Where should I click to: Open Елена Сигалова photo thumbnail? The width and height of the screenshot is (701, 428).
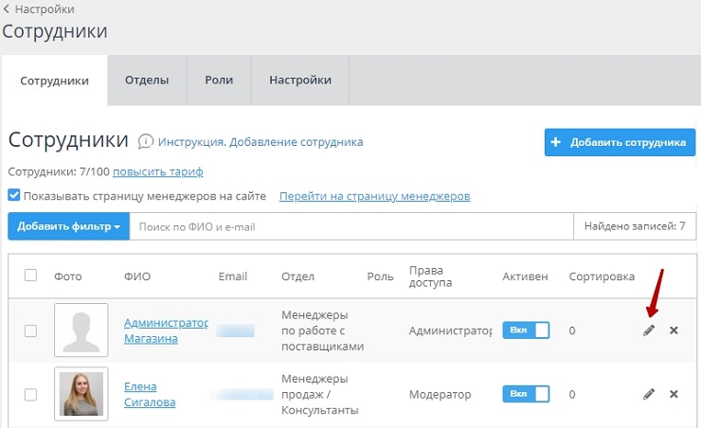[81, 394]
